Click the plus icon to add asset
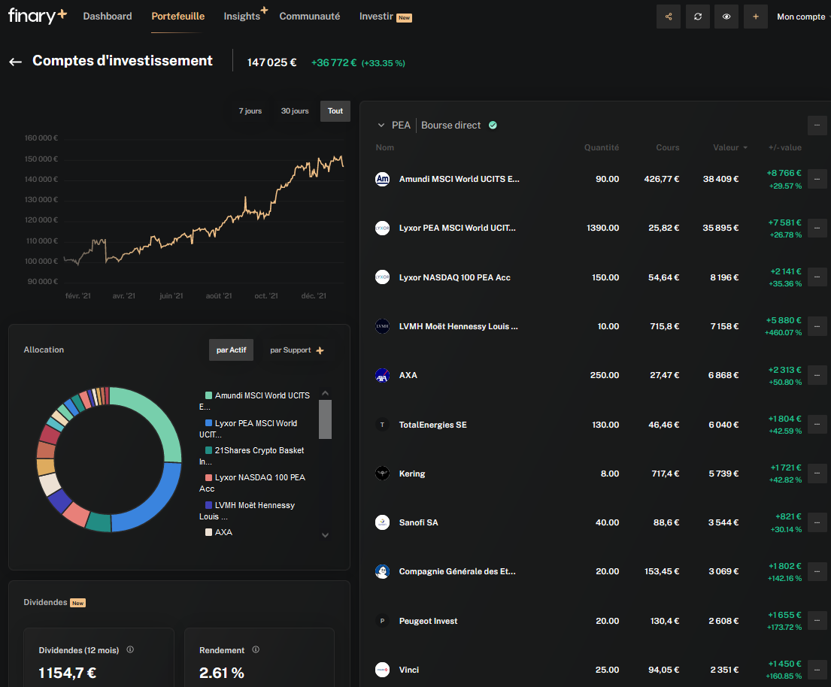 click(756, 17)
